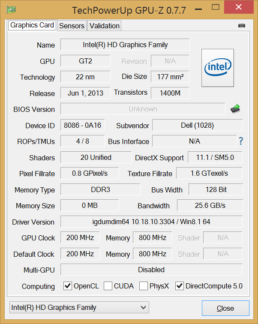Screen dimensions: 258x324
Task: Click the Die Size value 177 mm²
Action: [170, 77]
